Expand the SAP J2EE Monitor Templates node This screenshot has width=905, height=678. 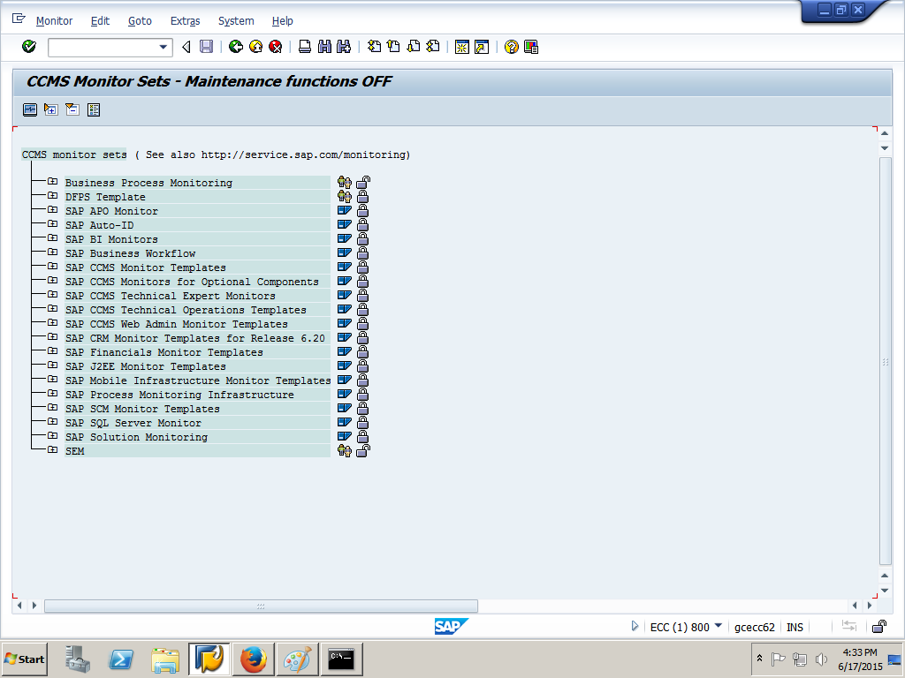[x=52, y=365]
